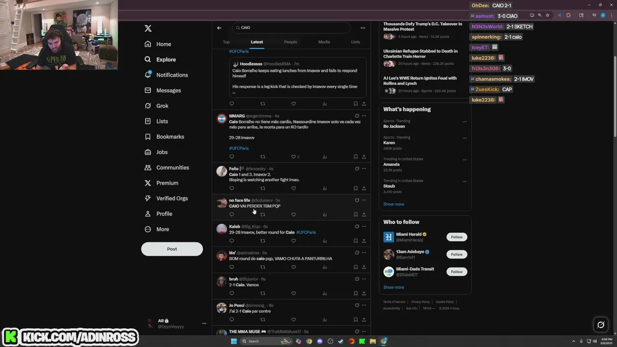The height and width of the screenshot is (347, 617).
Task: Open browser extensions puzzle icon
Action: [568, 15]
